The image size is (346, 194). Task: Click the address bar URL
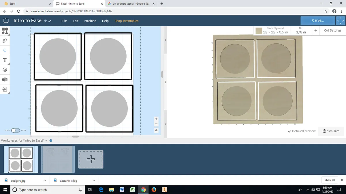coord(71,11)
